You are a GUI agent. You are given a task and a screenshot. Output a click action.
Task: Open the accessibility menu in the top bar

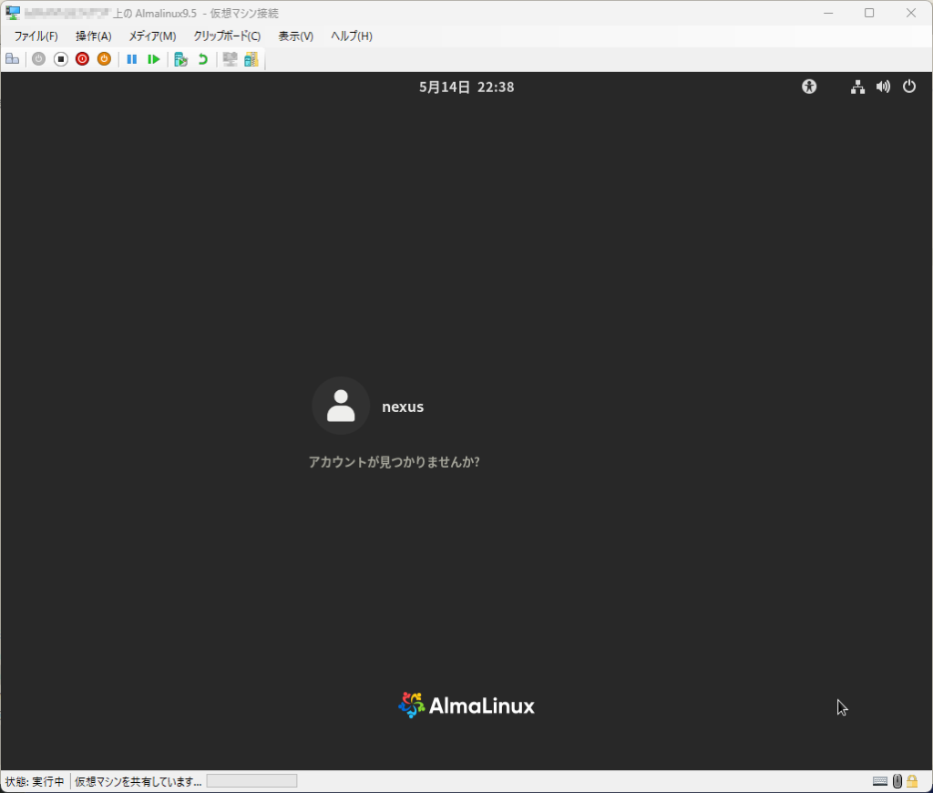pyautogui.click(x=809, y=87)
